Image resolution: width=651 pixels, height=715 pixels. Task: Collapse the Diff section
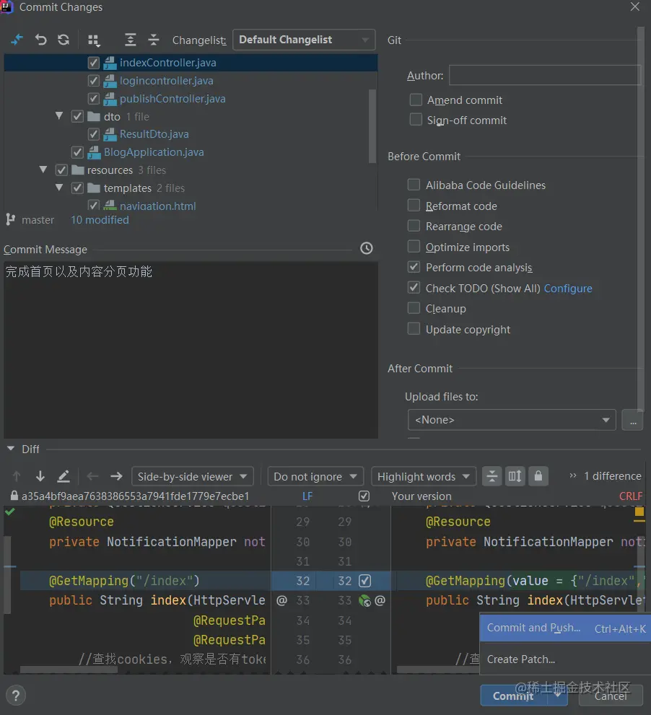(11, 449)
